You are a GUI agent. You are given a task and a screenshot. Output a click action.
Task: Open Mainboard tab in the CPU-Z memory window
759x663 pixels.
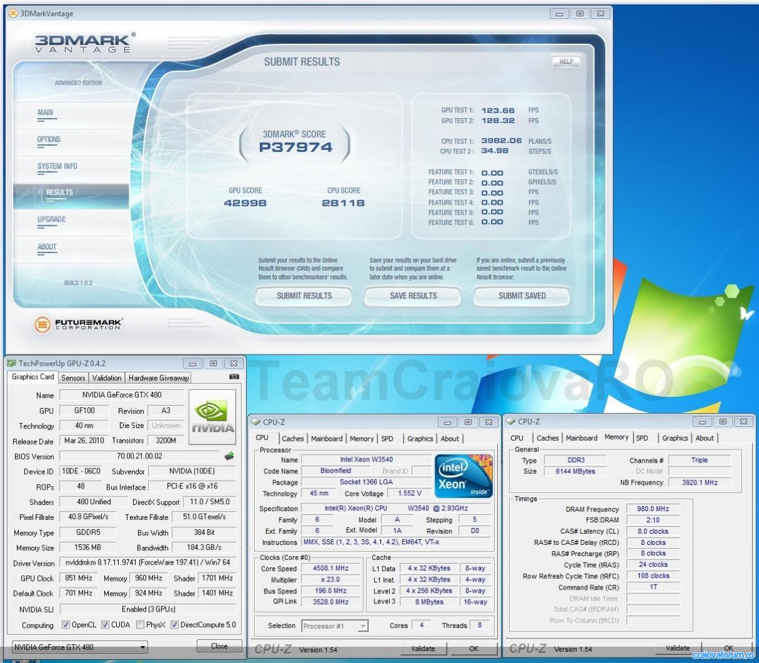click(x=582, y=438)
